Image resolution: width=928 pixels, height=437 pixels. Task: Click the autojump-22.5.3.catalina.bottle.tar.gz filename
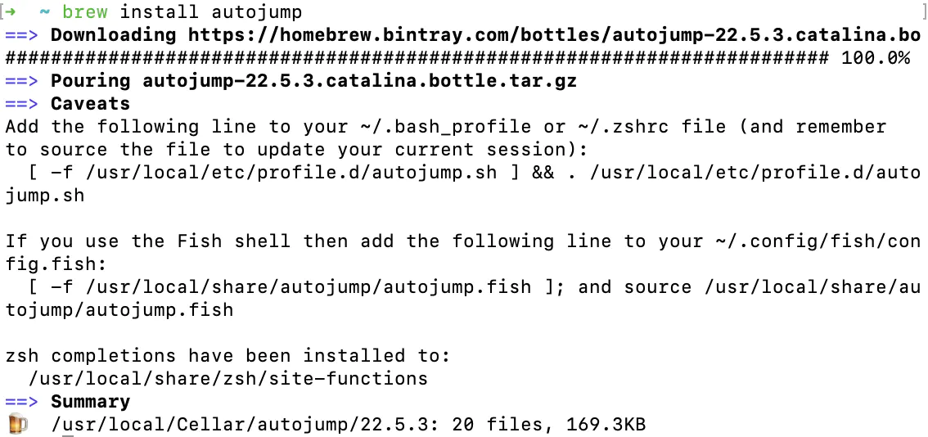tap(360, 81)
